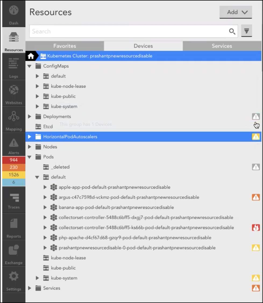263x303 pixels.
Task: Open the Favorites tab
Action: coord(65,46)
